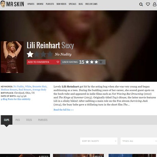This screenshot has width=157, height=157.
Task: Click the profile portrait thumbnail
Action: pyautogui.click(x=12, y=57)
